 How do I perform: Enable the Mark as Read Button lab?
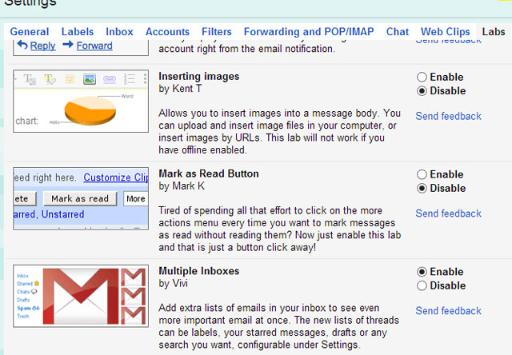pyautogui.click(x=422, y=174)
